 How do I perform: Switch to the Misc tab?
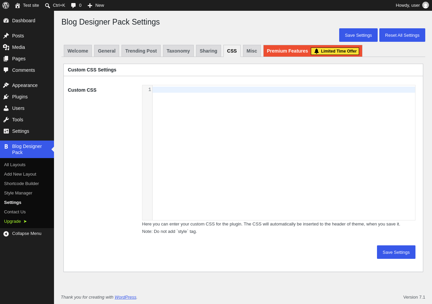[252, 51]
